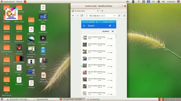Switch to Downloads window in taskbar
The width and height of the screenshot is (181, 101).
pyautogui.click(x=41, y=99)
